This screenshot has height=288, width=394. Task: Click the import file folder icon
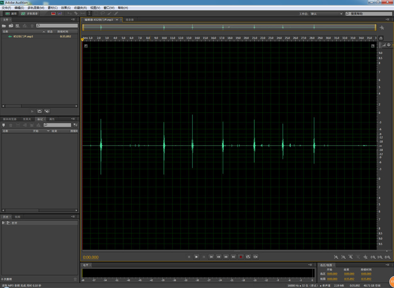tap(11, 26)
